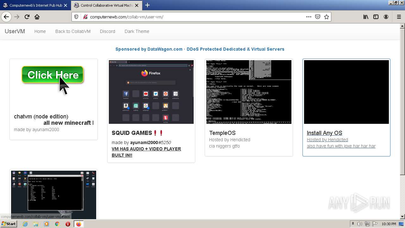Bookmark this page with star
This screenshot has width=405, height=228.
pos(327,17)
